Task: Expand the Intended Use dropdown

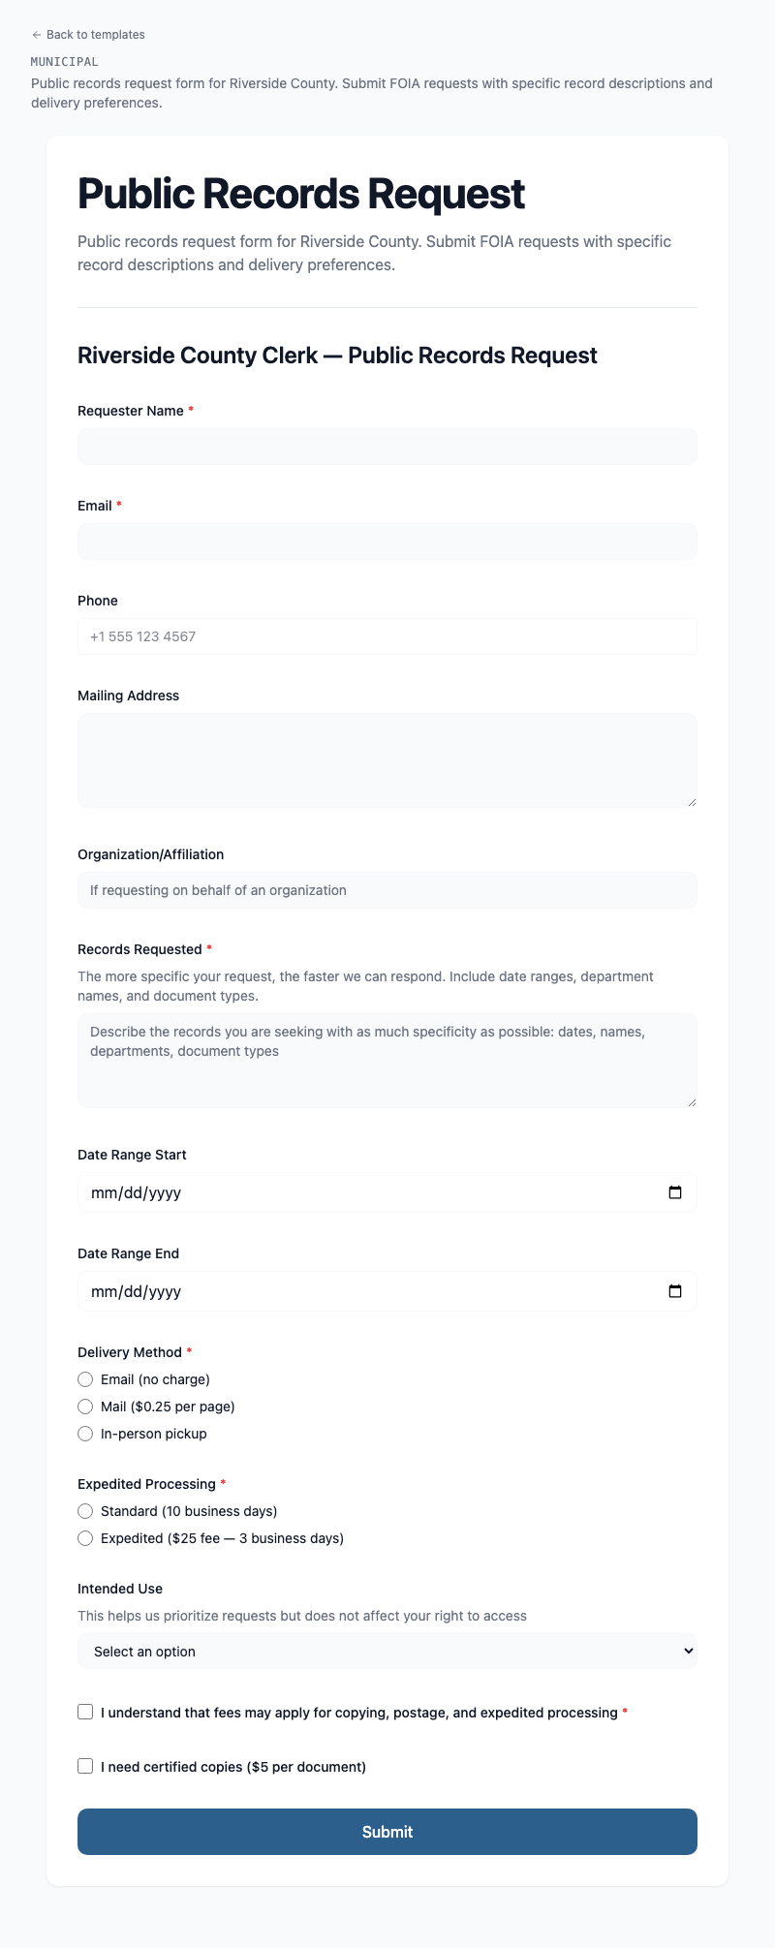Action: [387, 1652]
